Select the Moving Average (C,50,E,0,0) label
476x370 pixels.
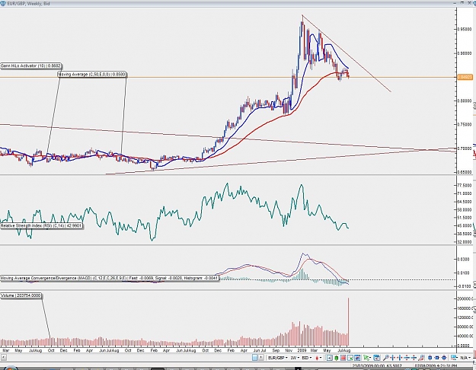tap(92, 74)
